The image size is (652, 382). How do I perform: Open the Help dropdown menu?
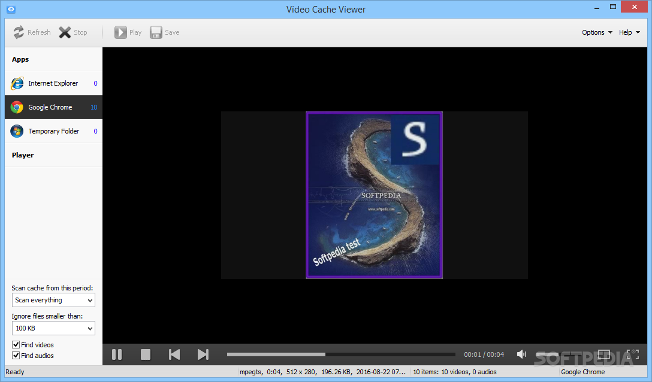[x=629, y=32]
